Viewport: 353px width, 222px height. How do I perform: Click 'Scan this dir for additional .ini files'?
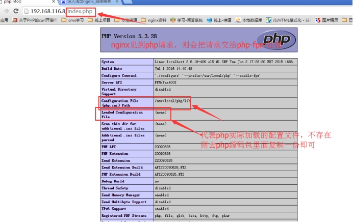[123, 126]
